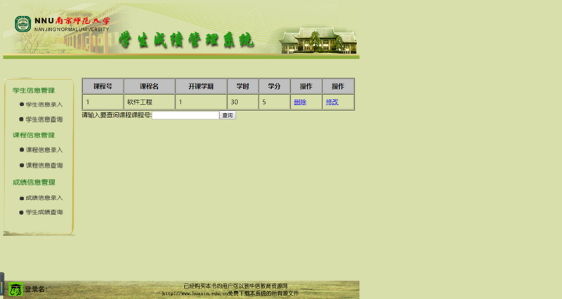The height and width of the screenshot is (299, 562).
Task: Click the 登录名 label in the footer
Action: click(36, 289)
